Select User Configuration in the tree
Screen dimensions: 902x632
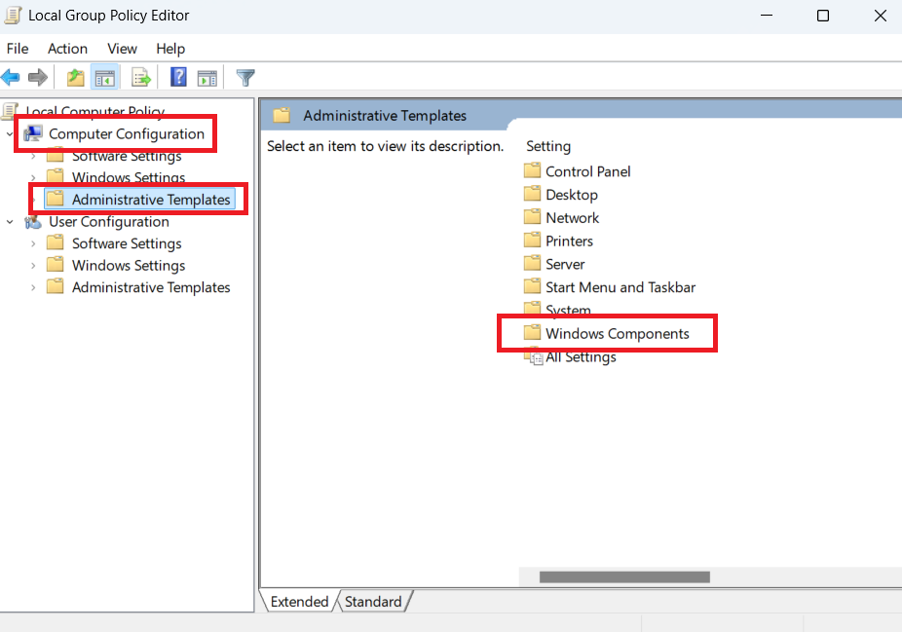pyautogui.click(x=109, y=221)
